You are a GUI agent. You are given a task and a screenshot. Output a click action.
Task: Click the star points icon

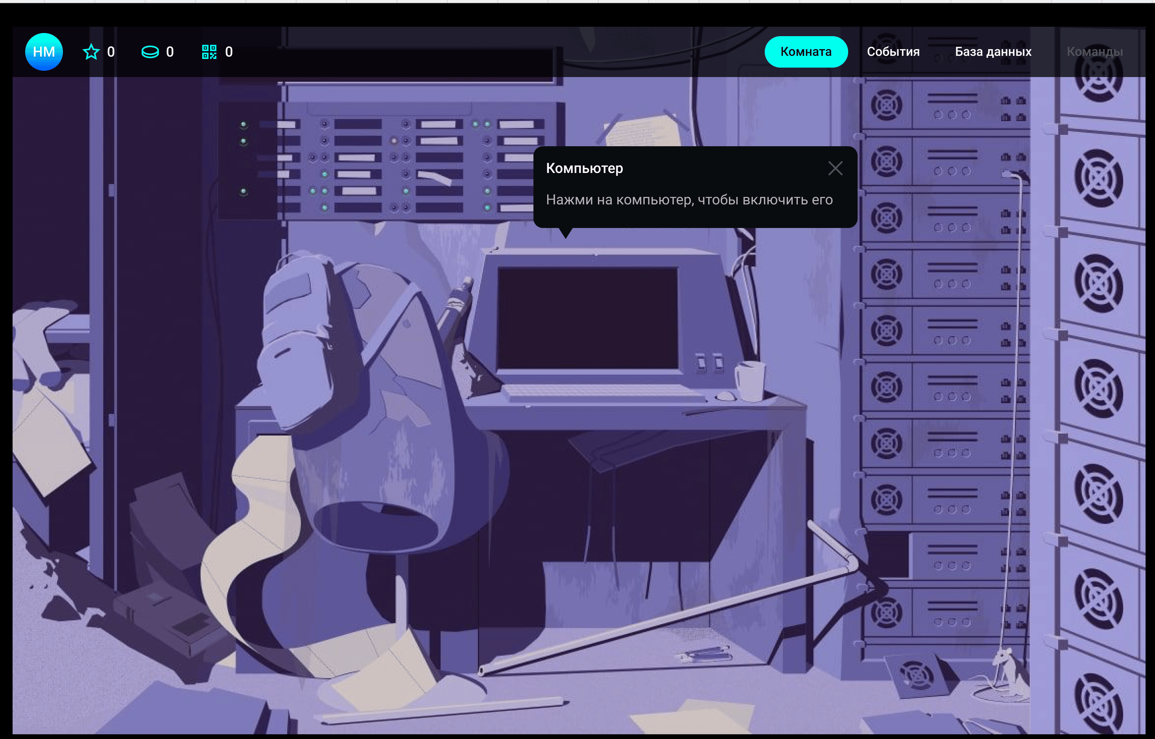point(91,52)
